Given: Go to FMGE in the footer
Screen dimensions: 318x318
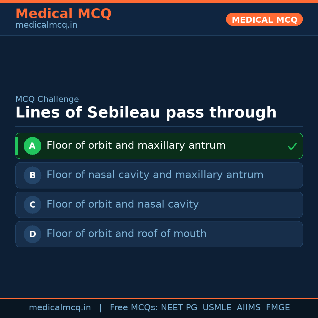Looking at the screenshot, I should click(x=278, y=308).
